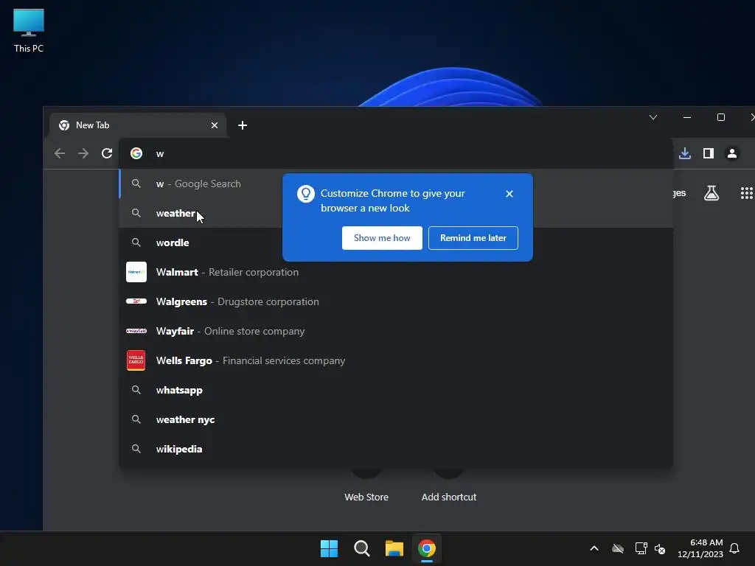This screenshot has height=566, width=755.
Task: Open the Chrome downloads icon
Action: pos(685,153)
